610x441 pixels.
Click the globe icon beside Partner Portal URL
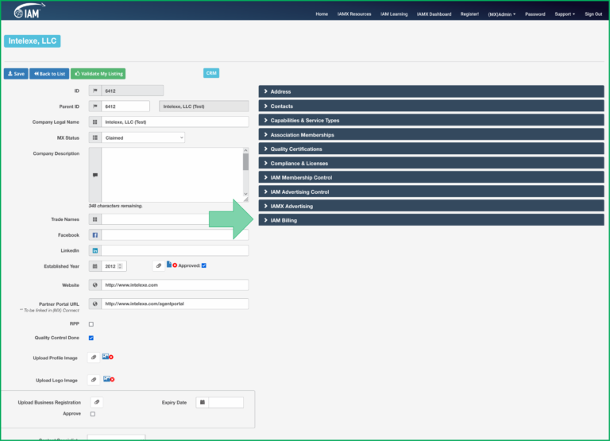point(95,304)
